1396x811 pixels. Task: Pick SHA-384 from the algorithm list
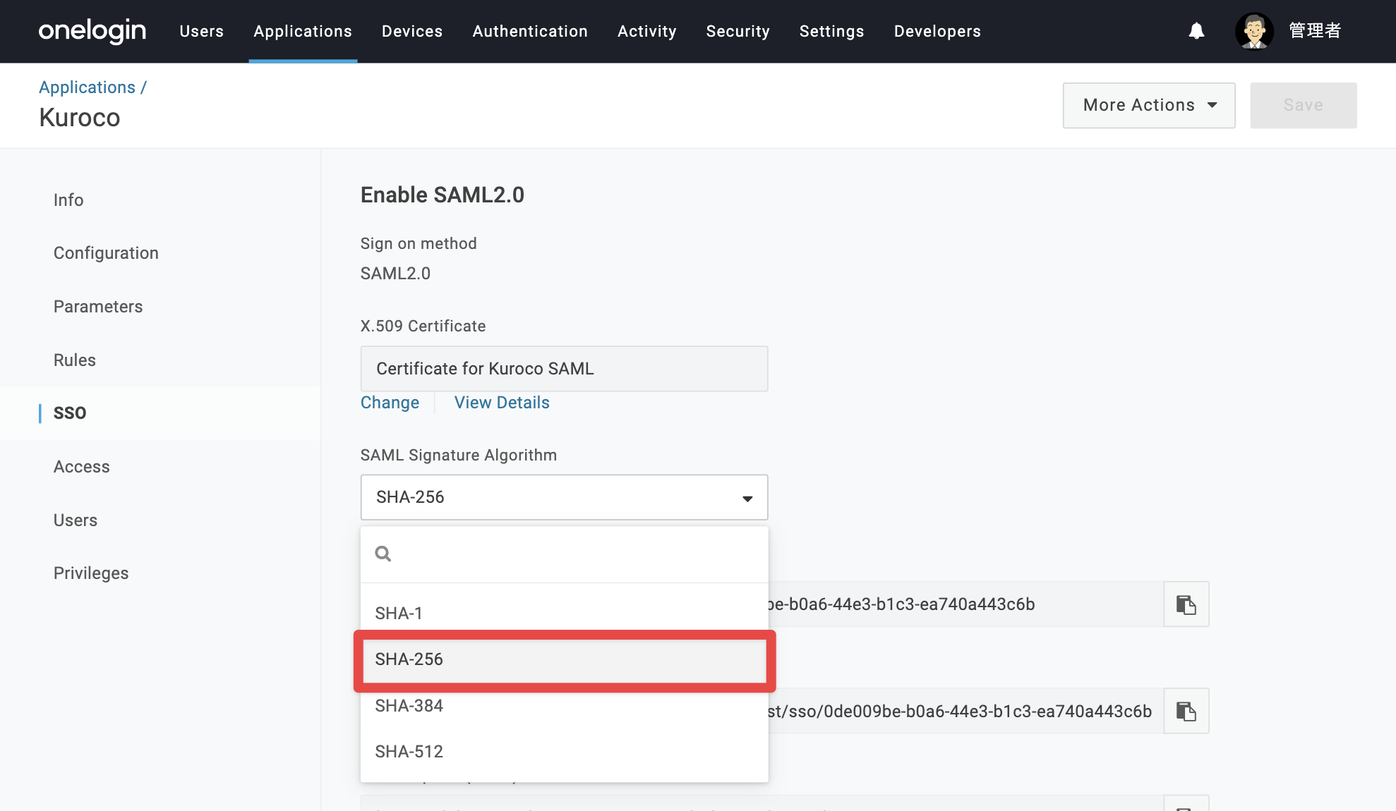(564, 706)
